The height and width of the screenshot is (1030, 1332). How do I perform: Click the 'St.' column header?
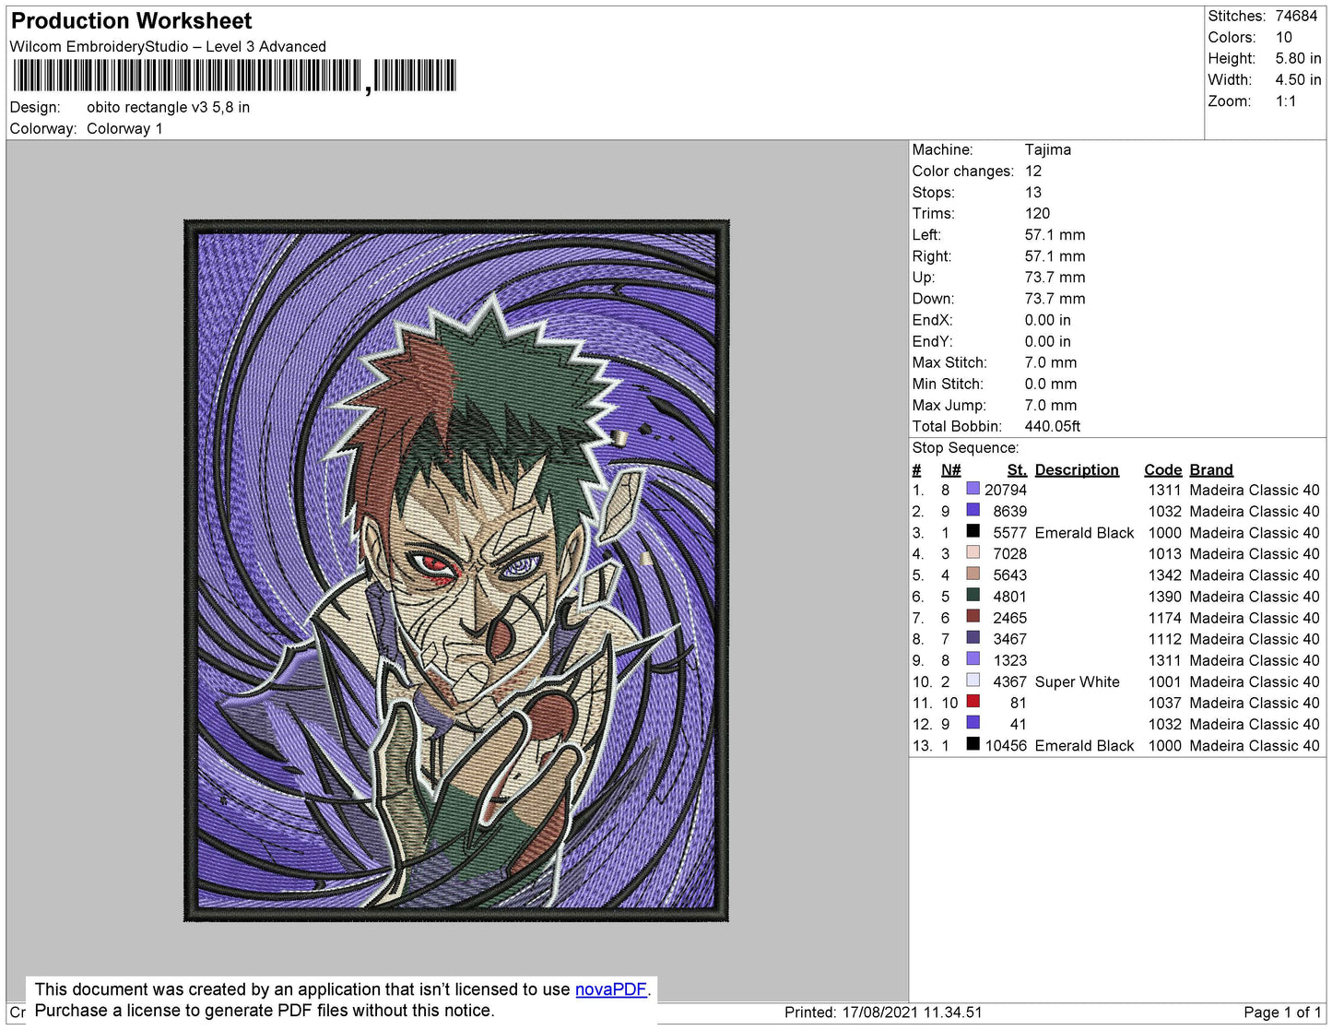[1017, 469]
